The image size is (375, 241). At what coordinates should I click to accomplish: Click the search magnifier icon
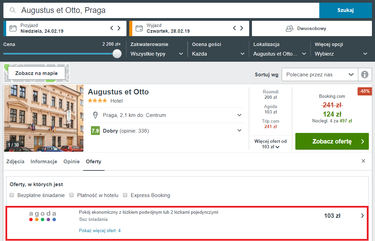[13, 10]
